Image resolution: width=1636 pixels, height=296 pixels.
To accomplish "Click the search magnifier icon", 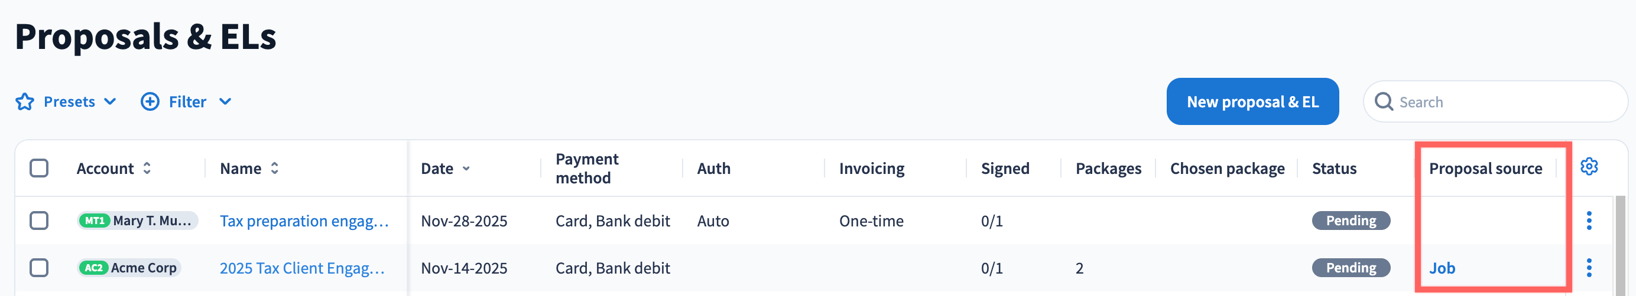I will pos(1383,102).
